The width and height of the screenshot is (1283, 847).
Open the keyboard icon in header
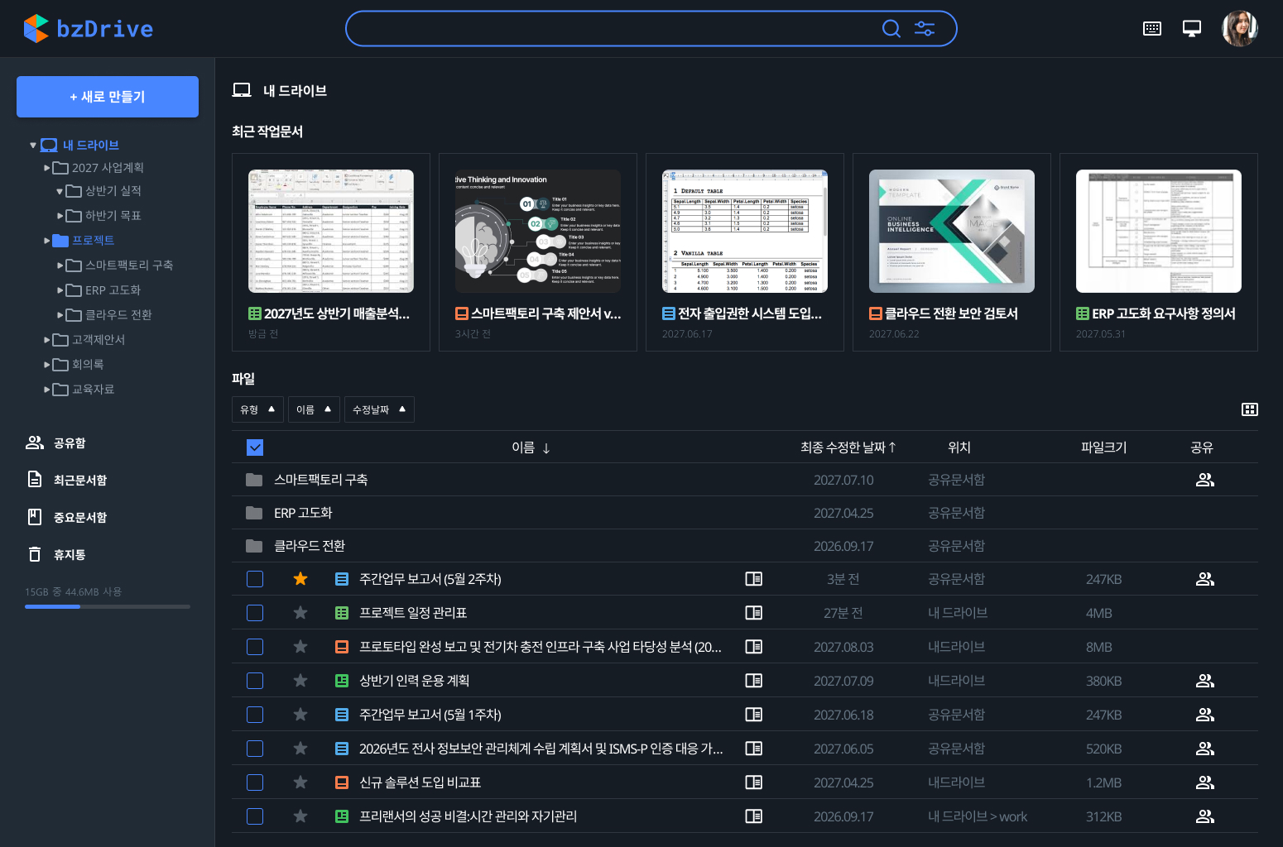[1152, 29]
